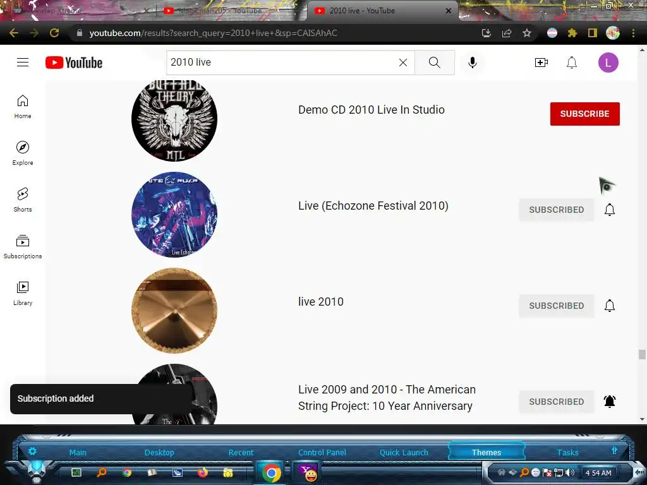Toggle notifications bell for Live (Echozone Festival 2010)
Screen dimensions: 647x485
pos(610,210)
